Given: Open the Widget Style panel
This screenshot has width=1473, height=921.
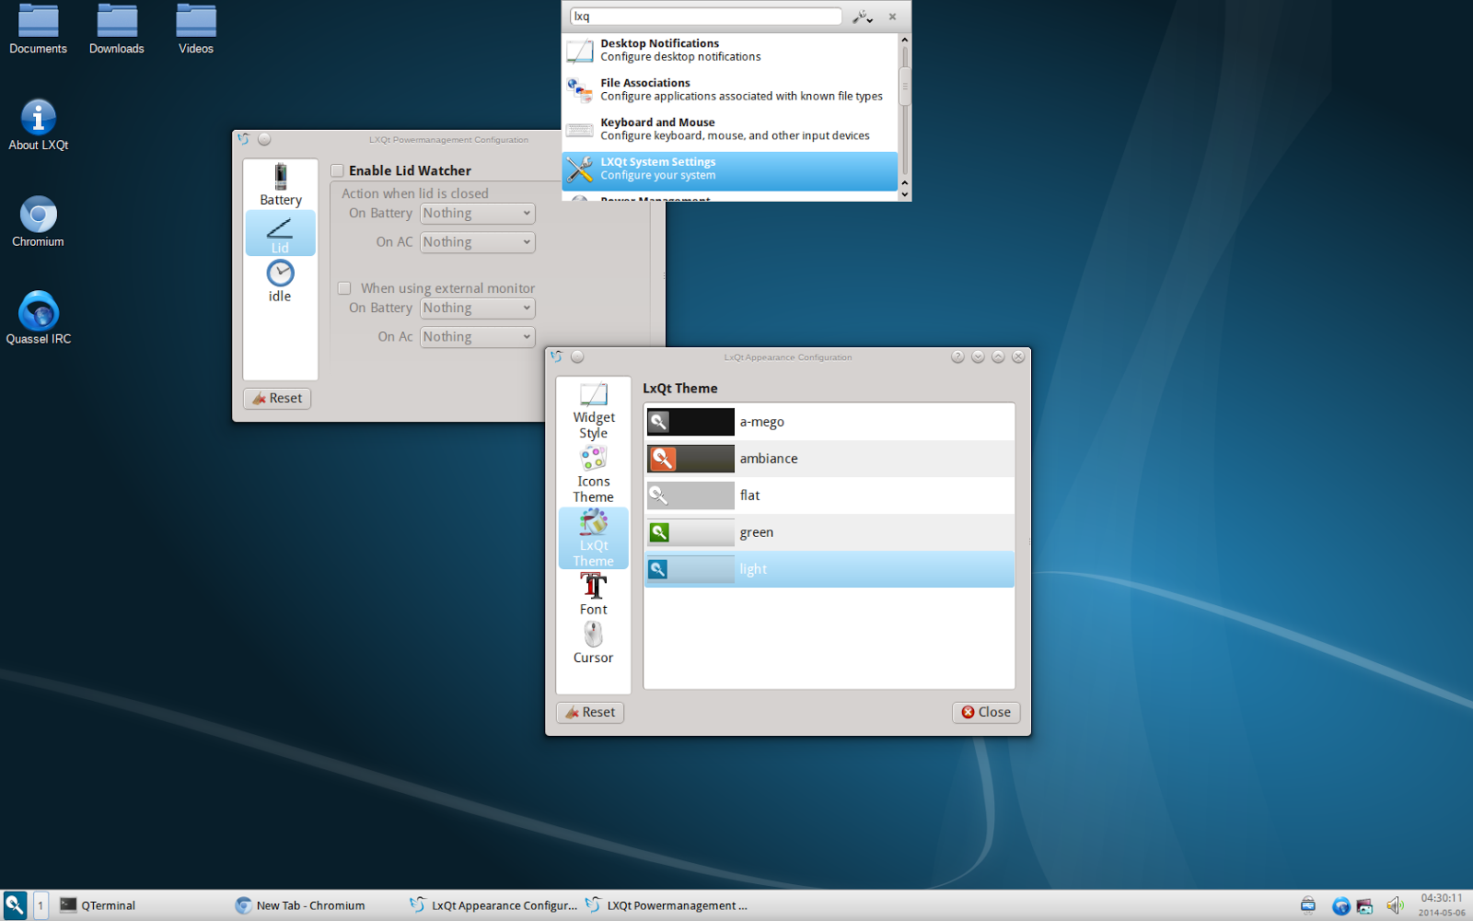Looking at the screenshot, I should (x=592, y=410).
